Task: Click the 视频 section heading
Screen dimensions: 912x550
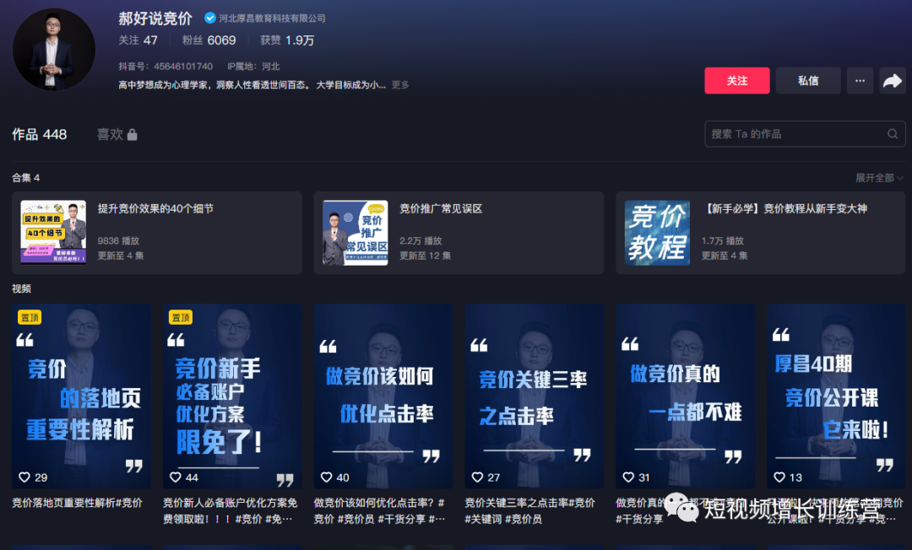Action: pos(21,288)
